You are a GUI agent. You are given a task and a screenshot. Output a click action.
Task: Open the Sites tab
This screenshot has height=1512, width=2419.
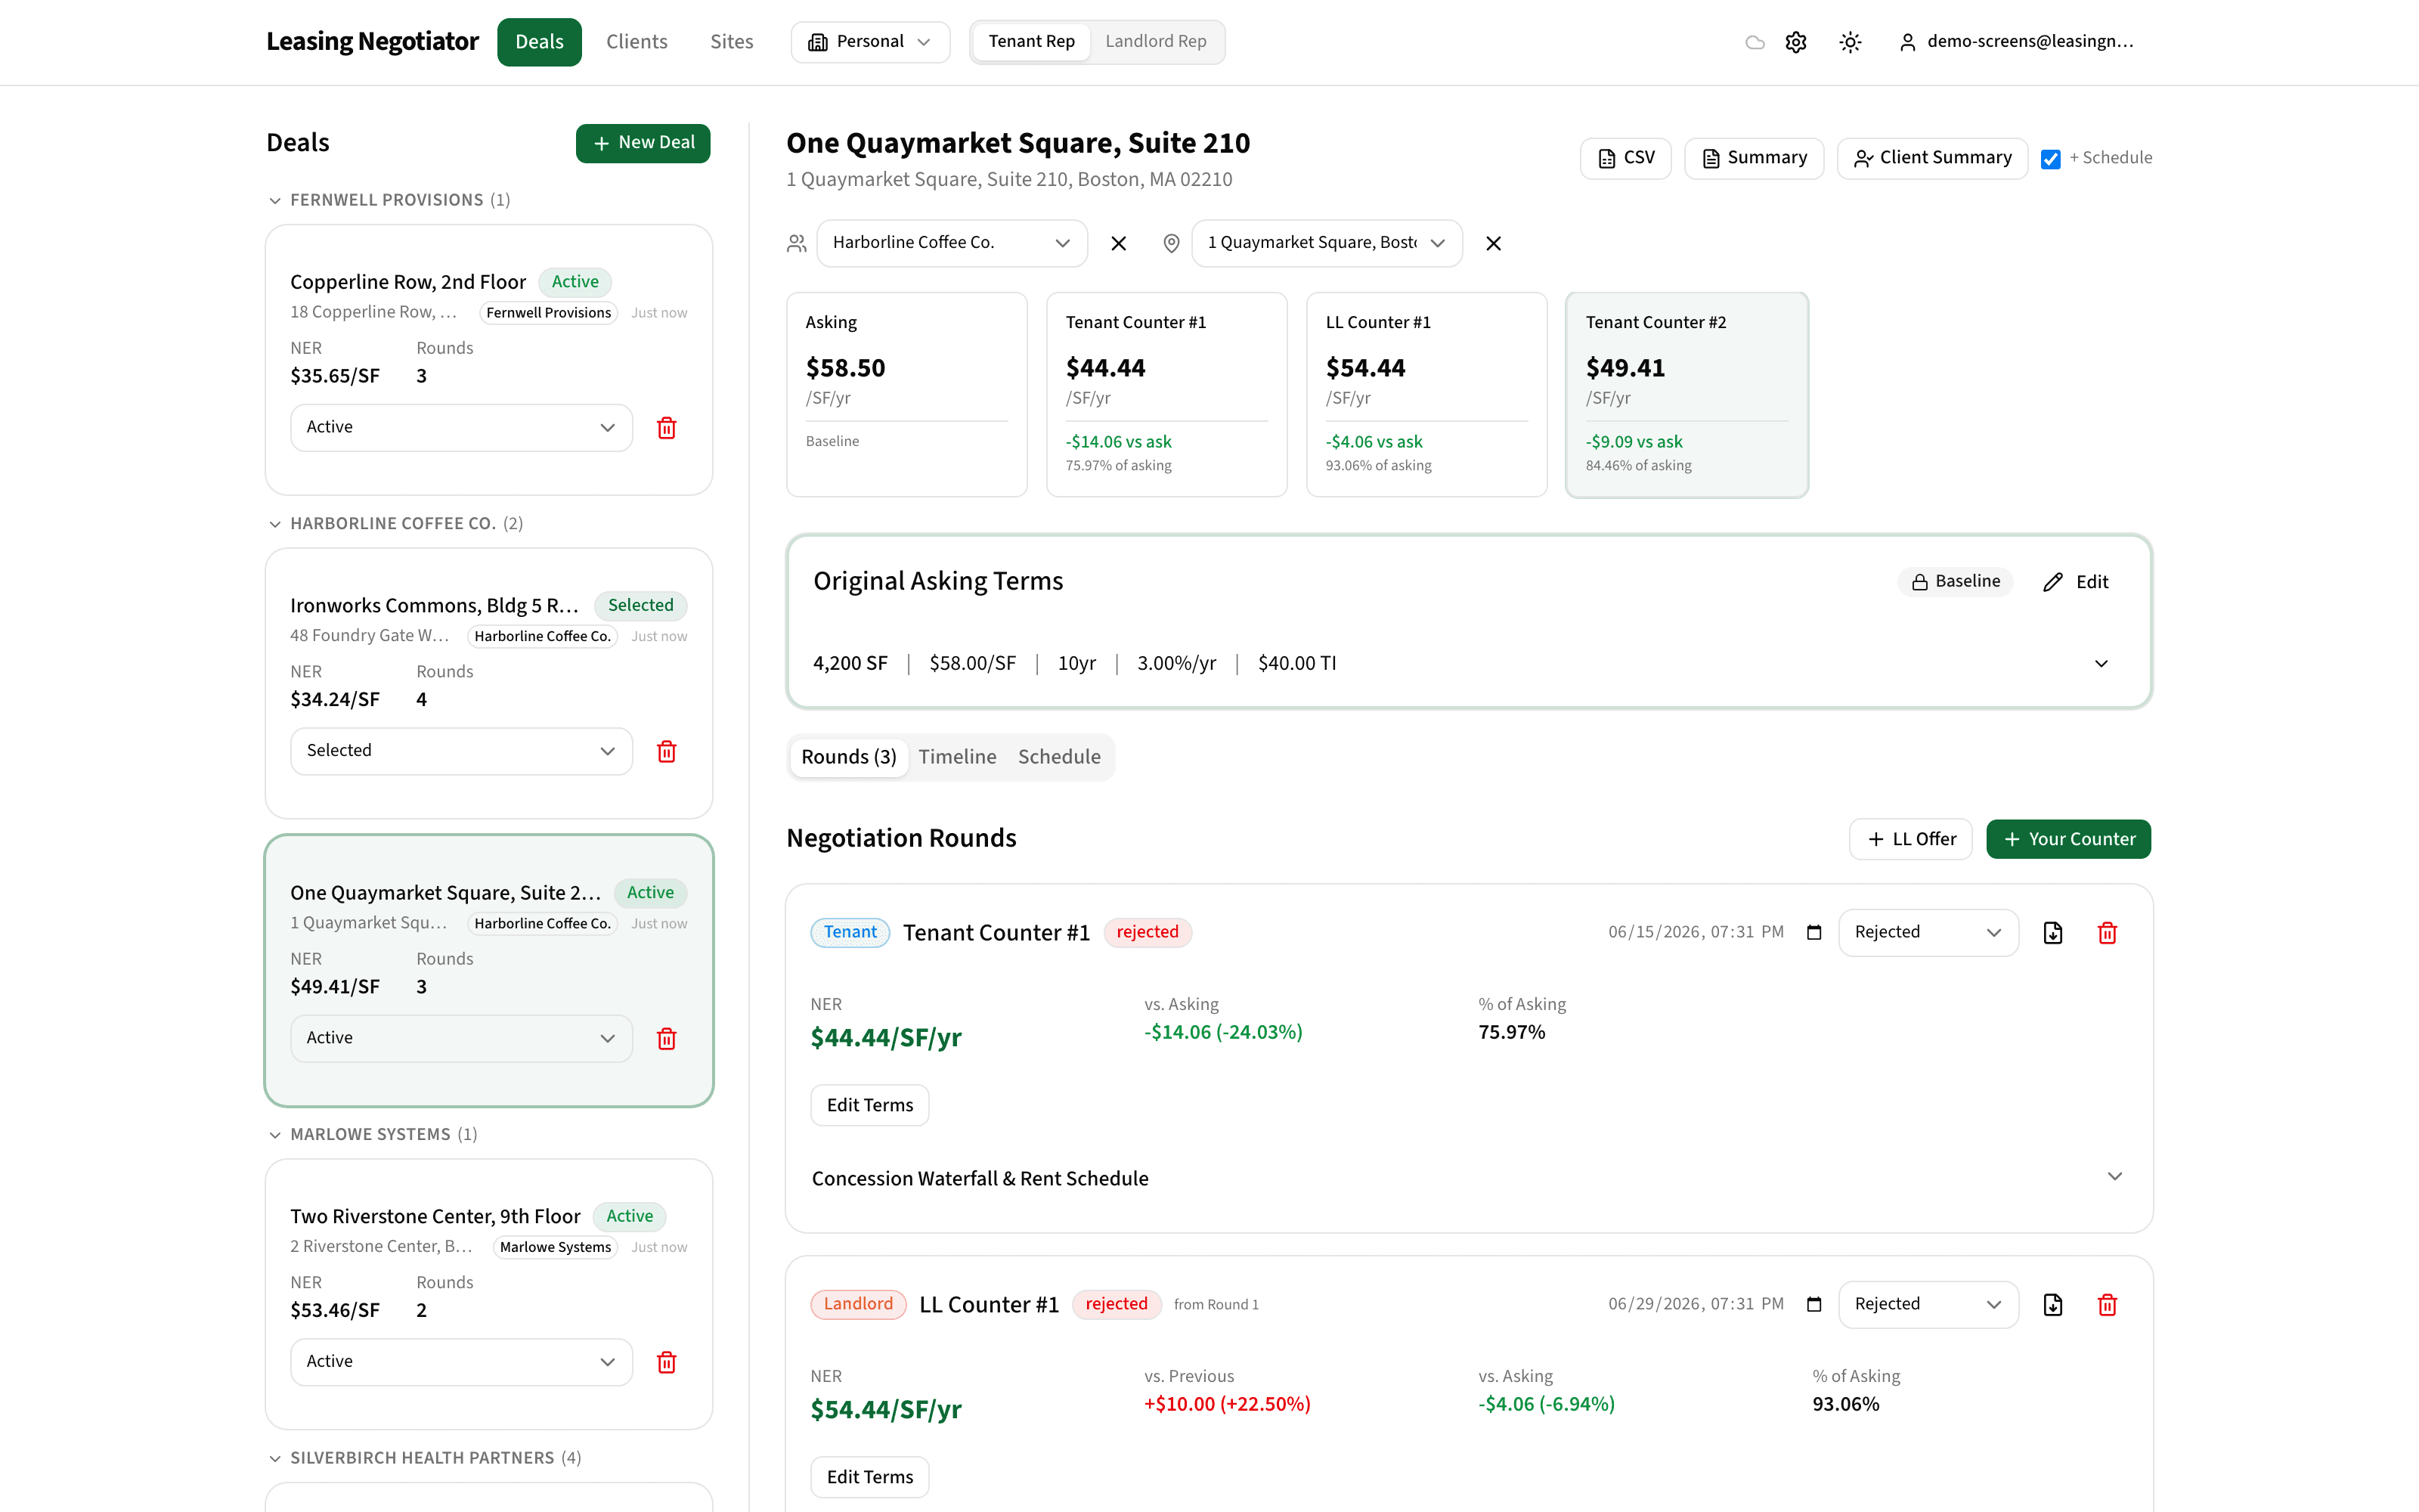pyautogui.click(x=732, y=42)
